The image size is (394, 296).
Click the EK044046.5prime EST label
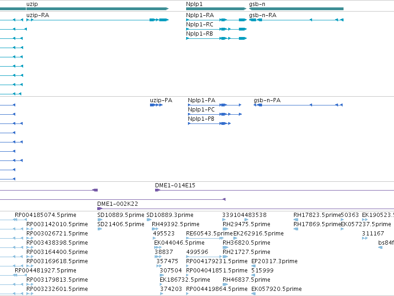click(x=180, y=243)
